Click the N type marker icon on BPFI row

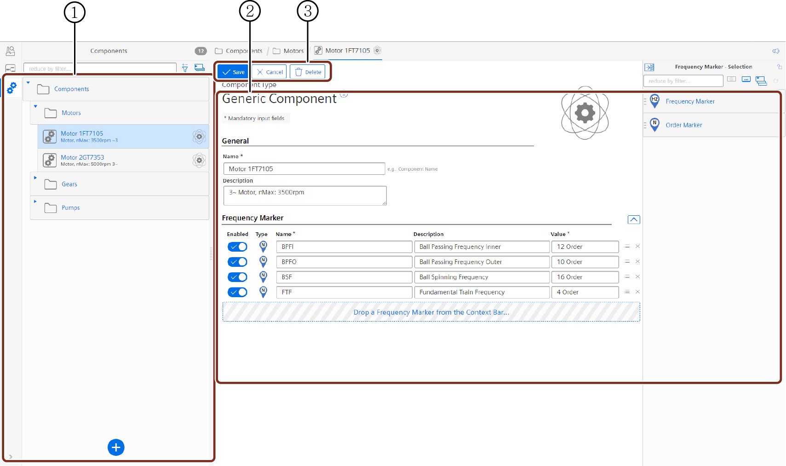pyautogui.click(x=263, y=247)
